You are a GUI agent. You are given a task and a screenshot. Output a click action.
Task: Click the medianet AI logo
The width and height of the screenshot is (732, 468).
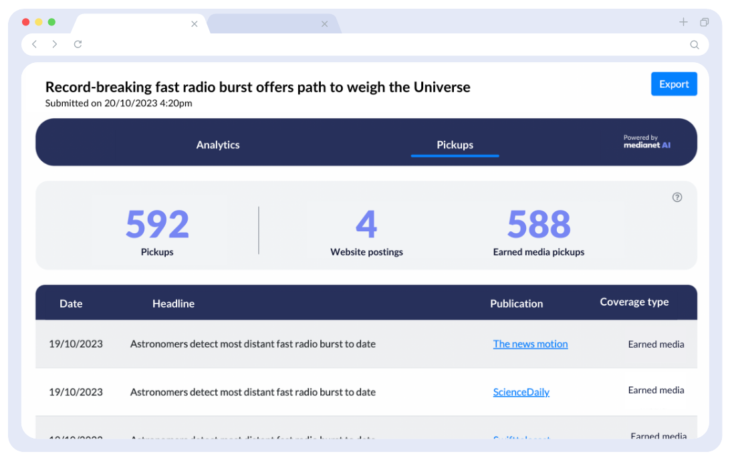click(x=646, y=142)
